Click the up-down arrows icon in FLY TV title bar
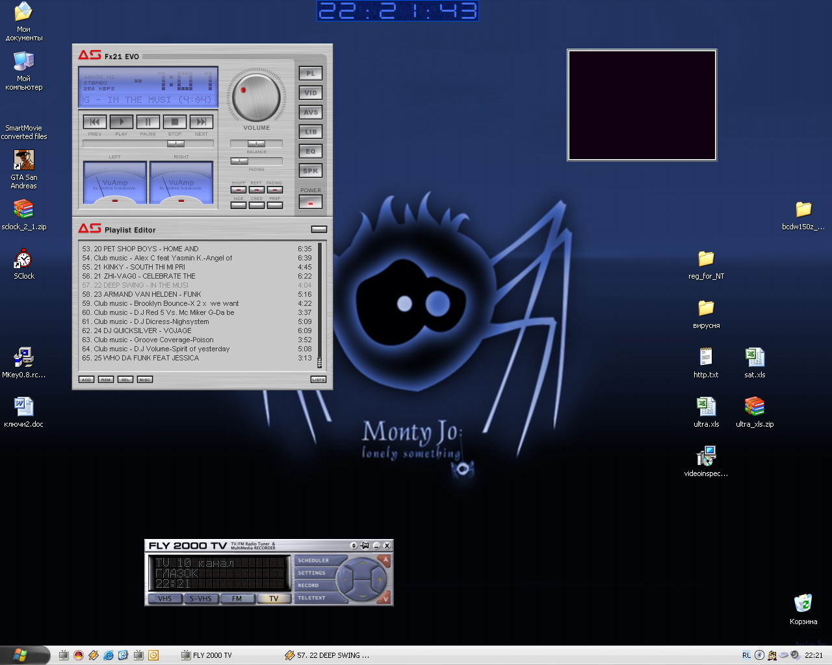This screenshot has width=832, height=665. click(x=354, y=546)
